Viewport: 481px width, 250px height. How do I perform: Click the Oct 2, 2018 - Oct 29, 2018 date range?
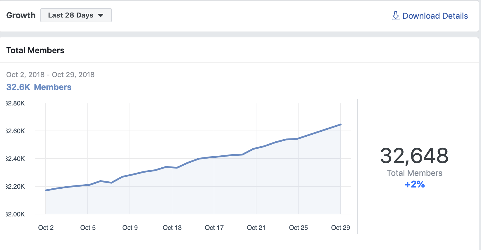[x=50, y=74]
